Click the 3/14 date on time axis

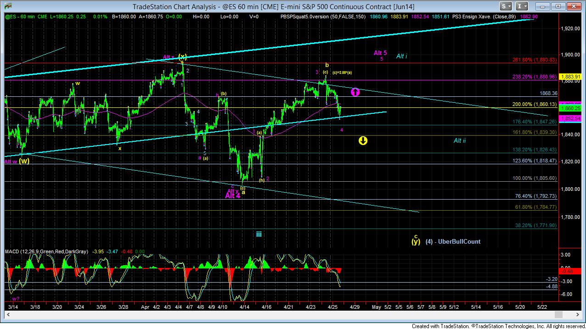(13, 307)
